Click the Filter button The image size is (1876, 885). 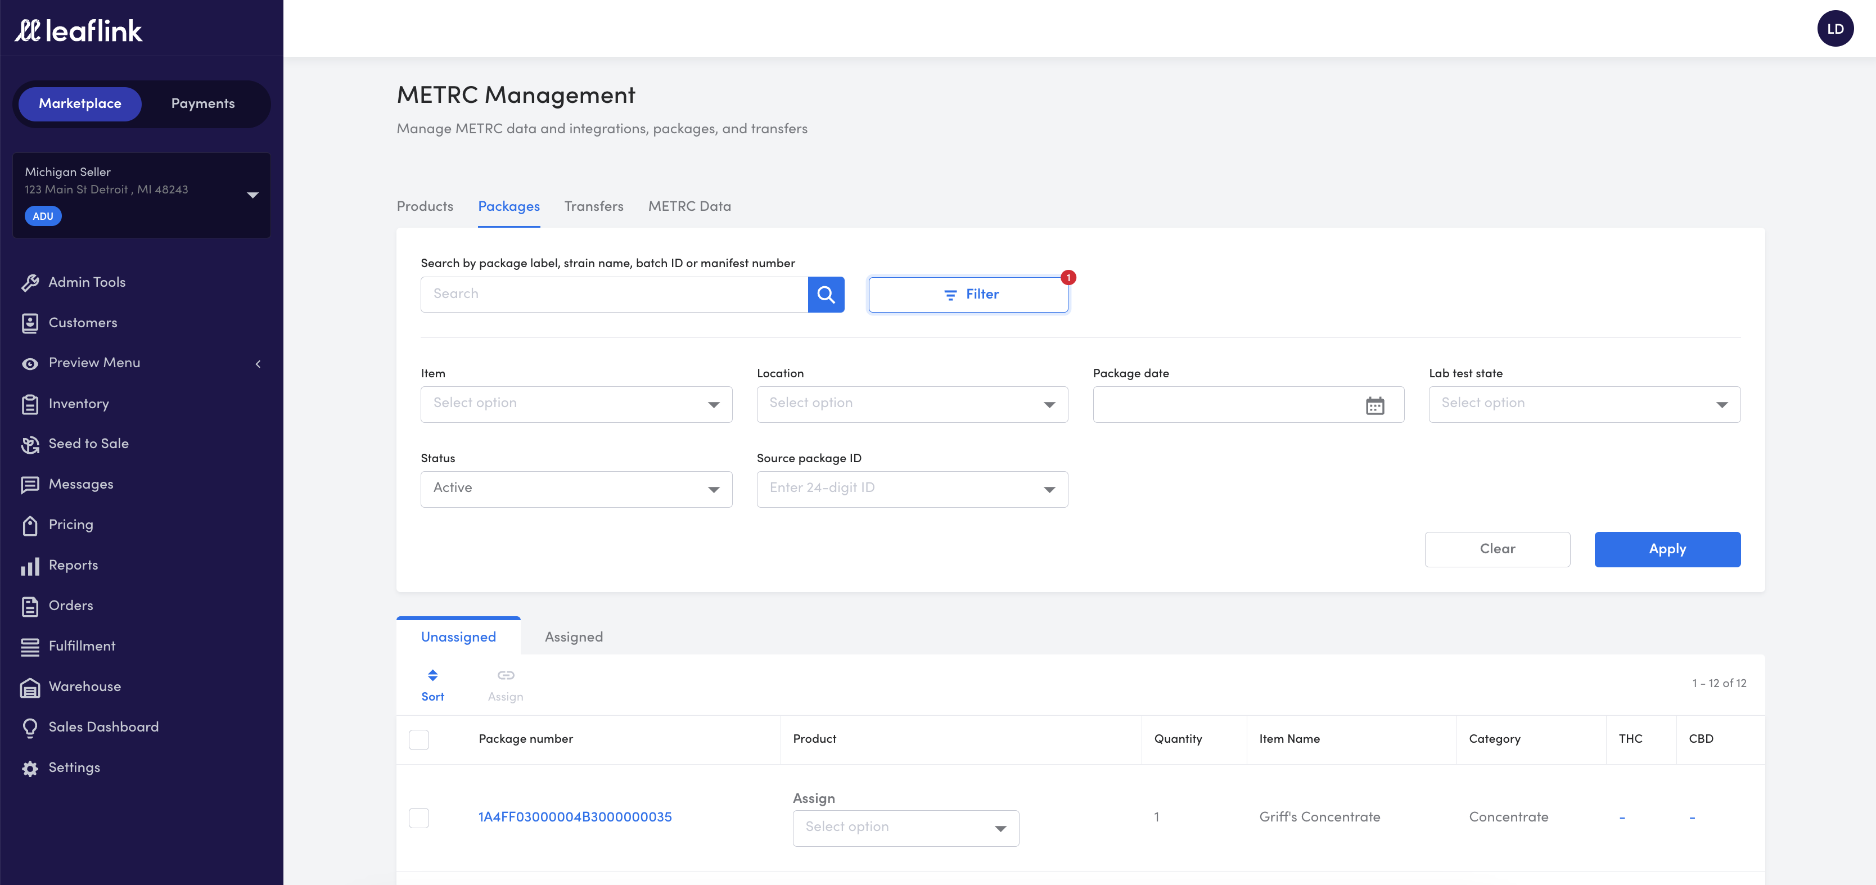pos(968,294)
